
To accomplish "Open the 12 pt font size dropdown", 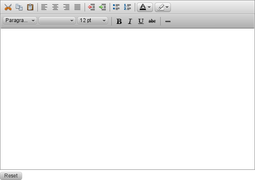I will click(x=93, y=20).
